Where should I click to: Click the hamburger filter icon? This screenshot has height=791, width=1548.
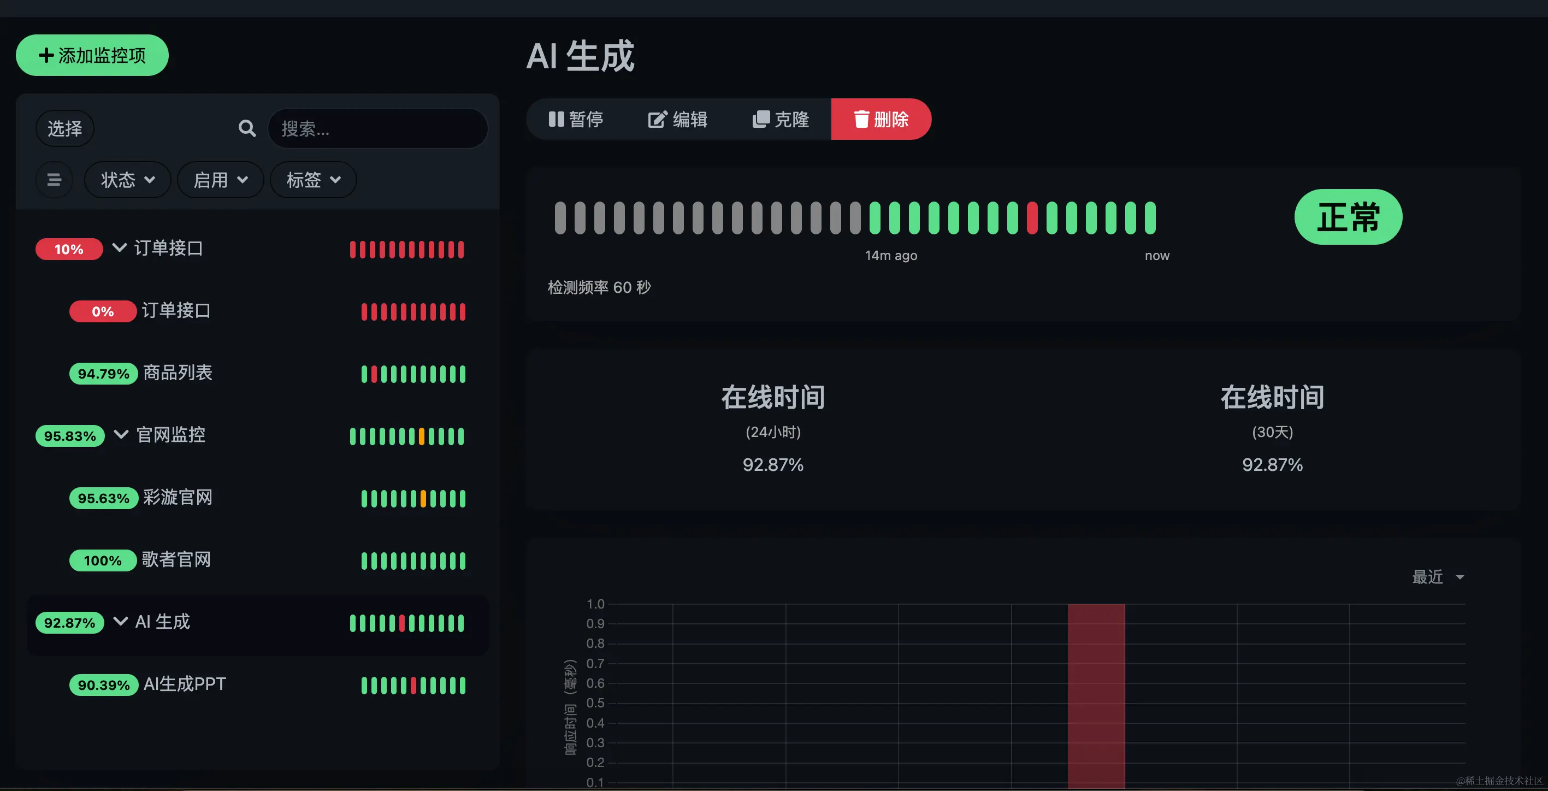pyautogui.click(x=54, y=180)
